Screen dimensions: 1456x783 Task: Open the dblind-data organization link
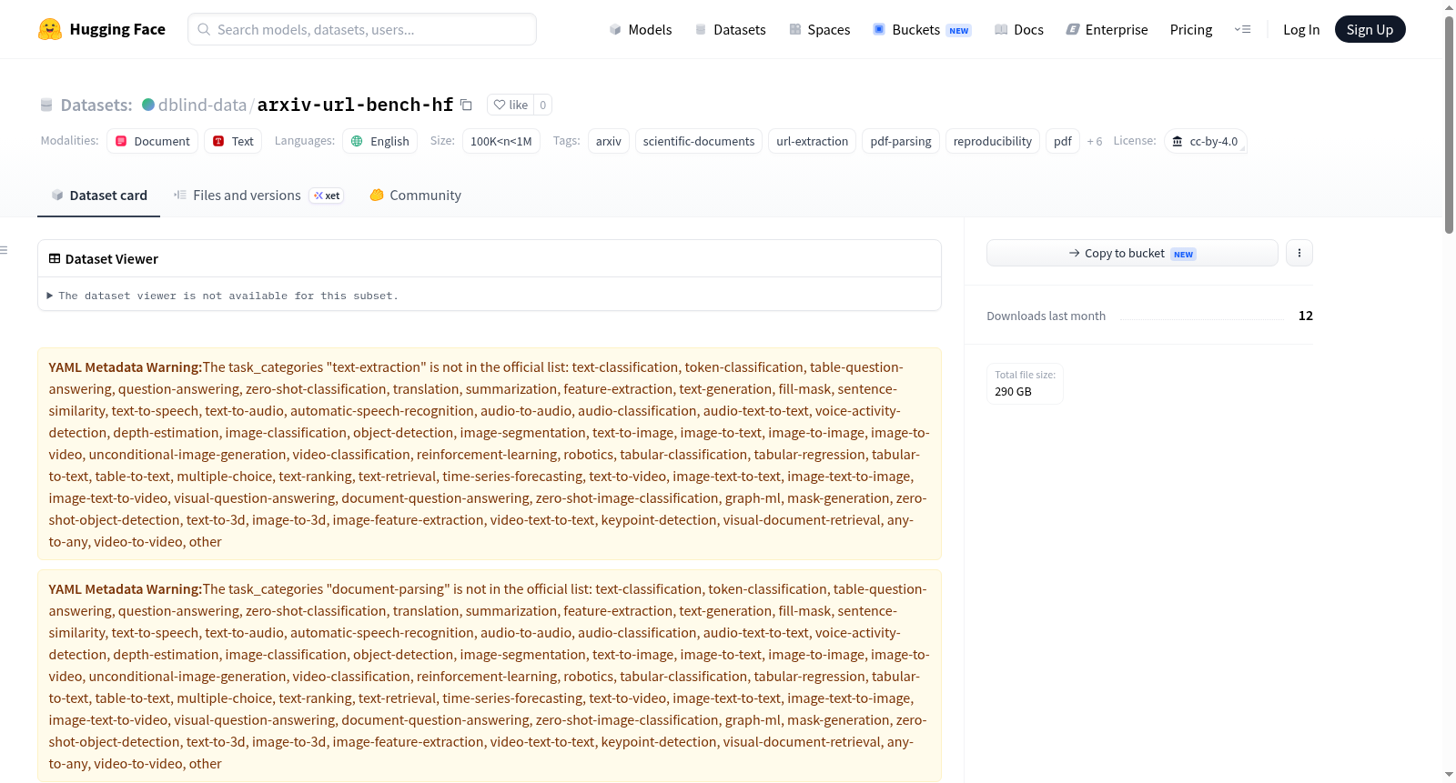click(x=202, y=105)
